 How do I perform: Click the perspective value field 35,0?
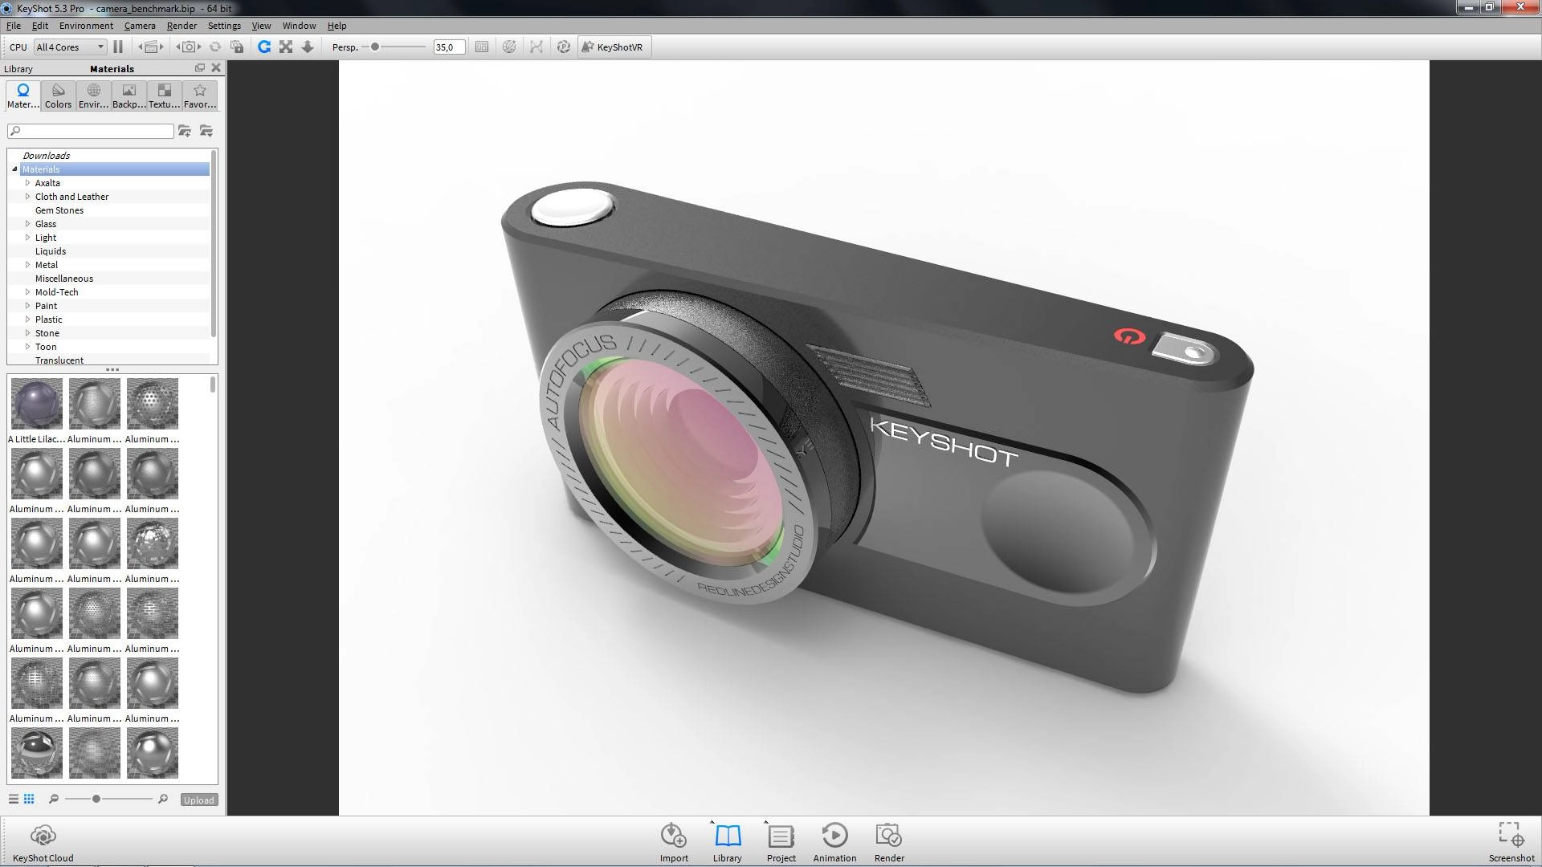pyautogui.click(x=449, y=47)
